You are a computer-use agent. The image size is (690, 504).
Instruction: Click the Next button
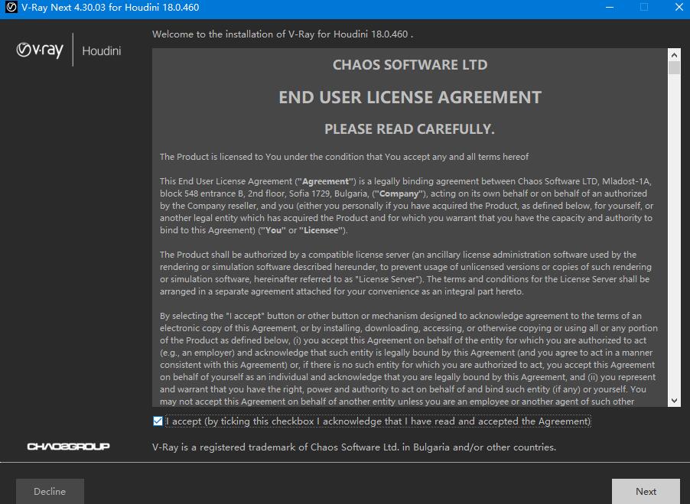(x=646, y=491)
